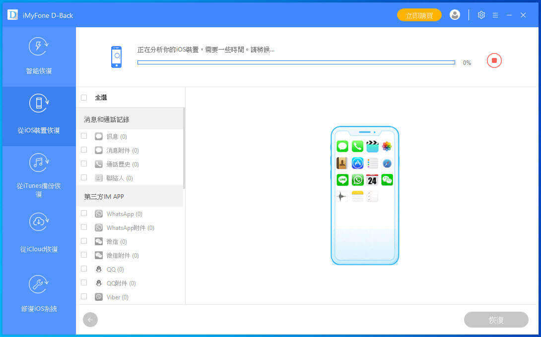541x337 pixels.
Task: Click the Safari compass icon on phone illustration
Action: click(x=387, y=163)
